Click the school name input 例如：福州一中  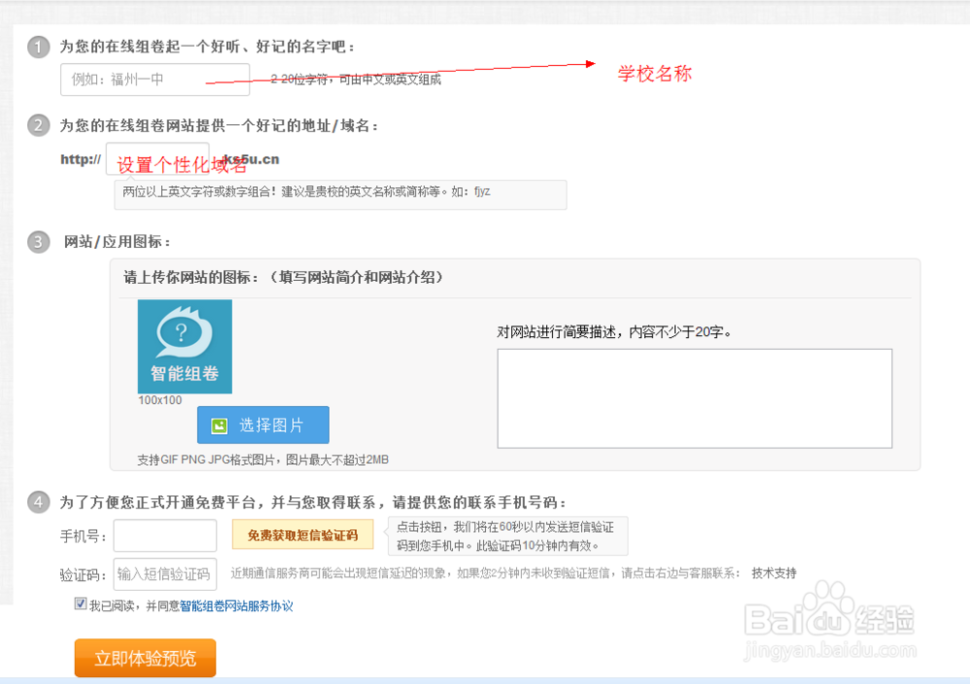[x=155, y=79]
